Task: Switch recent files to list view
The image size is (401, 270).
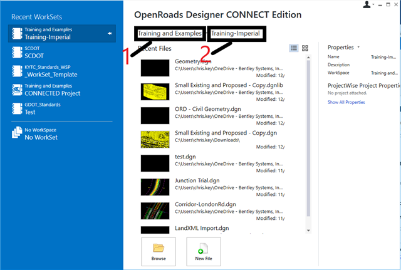Action: tap(294, 48)
